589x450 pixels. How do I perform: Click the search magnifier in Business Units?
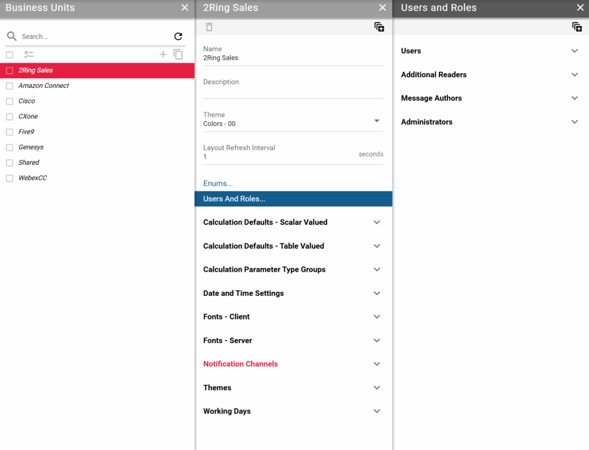[12, 36]
